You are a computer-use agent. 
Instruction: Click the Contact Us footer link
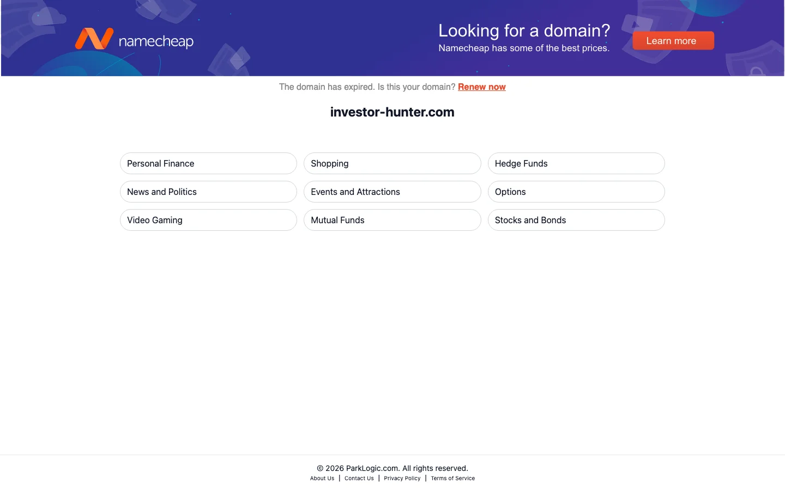point(359,479)
